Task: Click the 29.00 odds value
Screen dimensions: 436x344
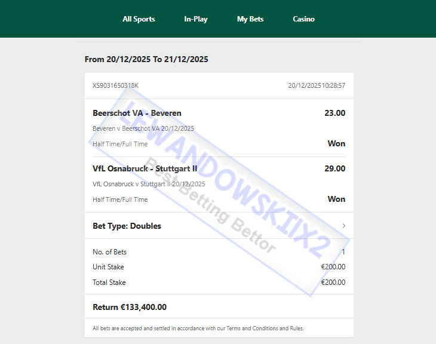Action: pos(335,168)
